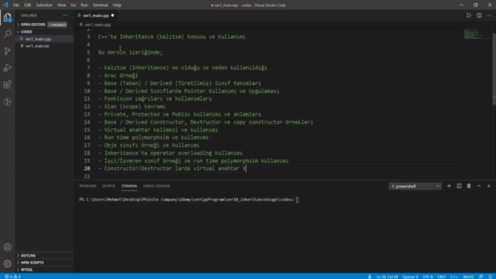
Task: Open the sixth activity bar icon below Extensions
Action: (x=7, y=102)
